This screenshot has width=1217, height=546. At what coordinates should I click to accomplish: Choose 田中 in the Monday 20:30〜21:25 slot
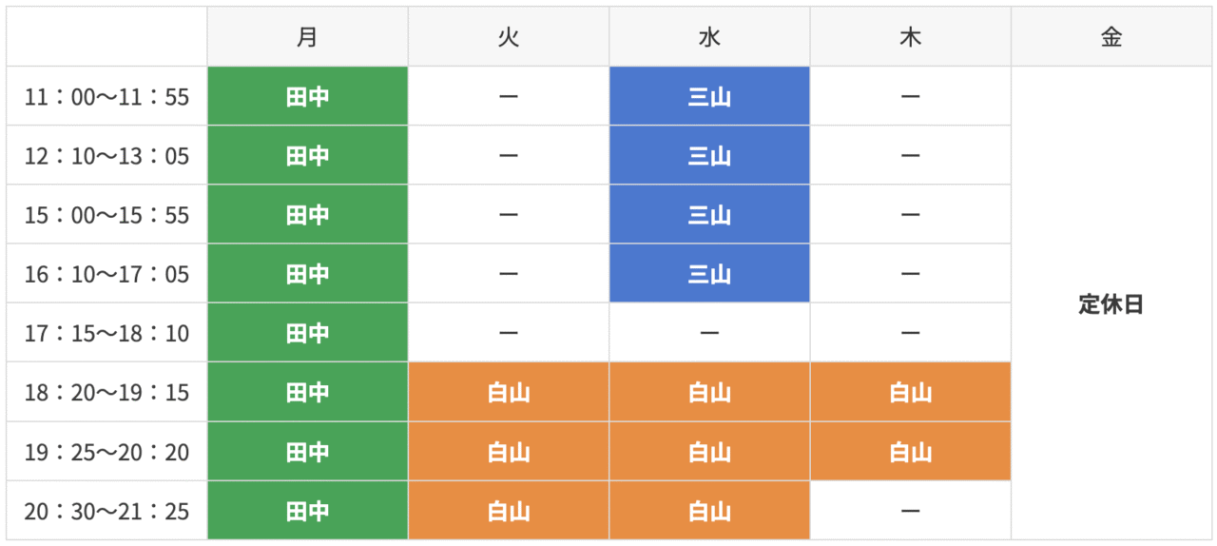307,511
